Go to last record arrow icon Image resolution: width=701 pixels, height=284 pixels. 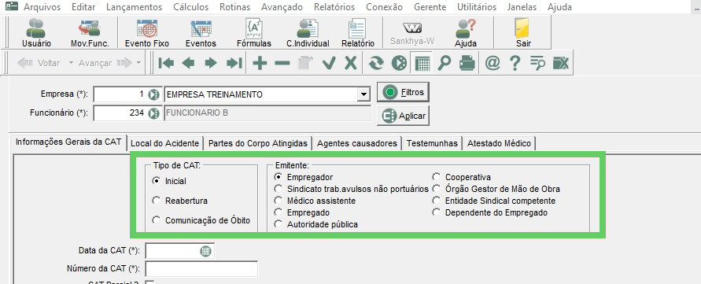pos(234,63)
